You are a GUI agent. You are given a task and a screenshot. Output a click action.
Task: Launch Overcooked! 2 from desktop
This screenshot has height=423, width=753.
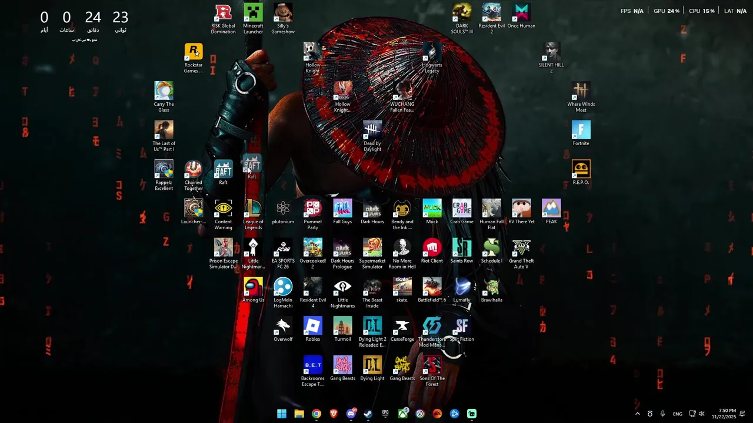pos(313,254)
